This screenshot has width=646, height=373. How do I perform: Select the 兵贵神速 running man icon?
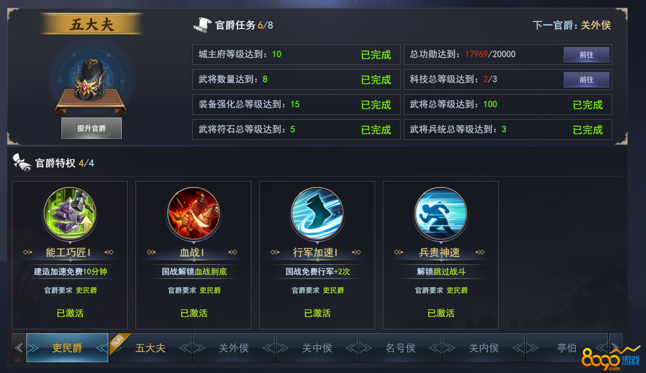point(441,213)
